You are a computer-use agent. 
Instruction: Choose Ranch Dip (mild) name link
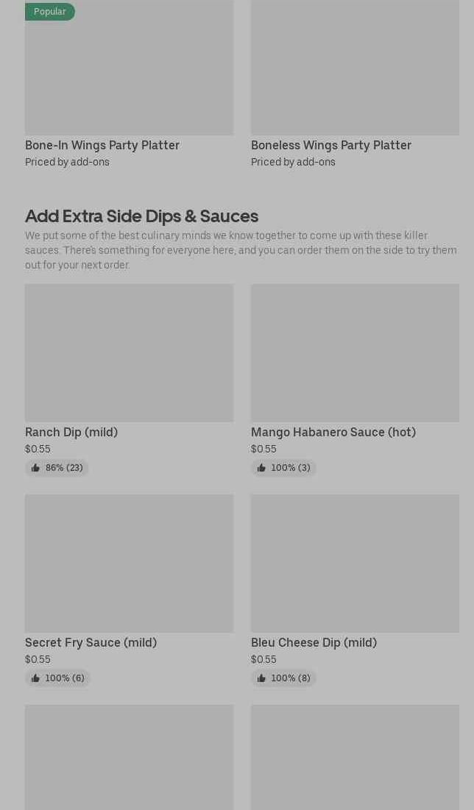(x=71, y=432)
